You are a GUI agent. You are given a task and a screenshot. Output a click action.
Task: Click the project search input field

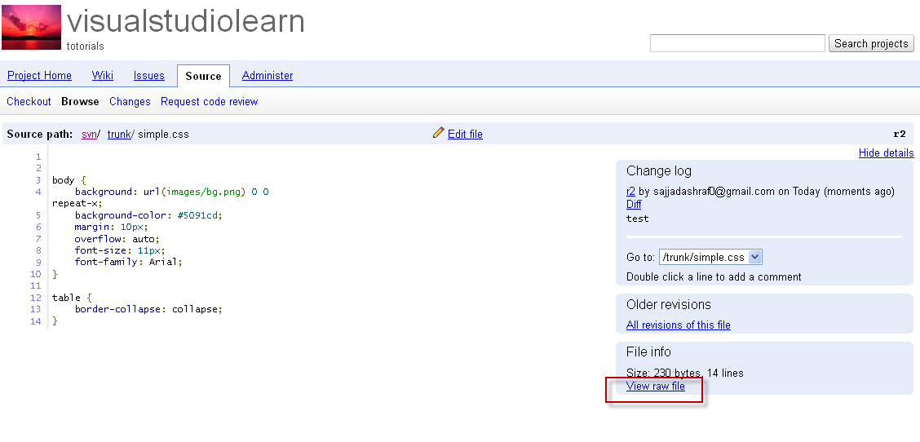click(737, 43)
